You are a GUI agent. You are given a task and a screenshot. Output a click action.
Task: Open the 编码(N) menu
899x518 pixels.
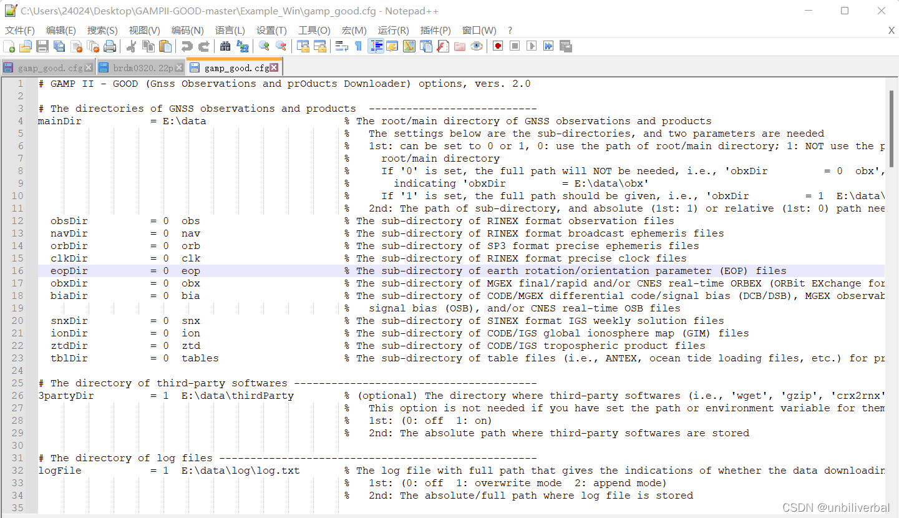[188, 31]
